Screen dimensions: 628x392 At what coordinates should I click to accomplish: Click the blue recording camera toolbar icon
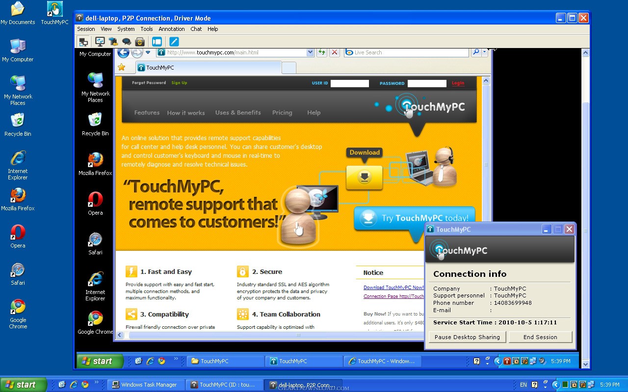(157, 42)
